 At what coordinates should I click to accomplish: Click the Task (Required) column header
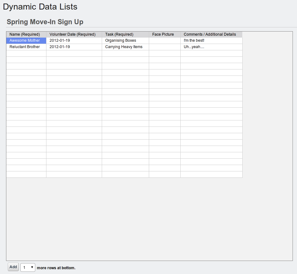coord(125,34)
